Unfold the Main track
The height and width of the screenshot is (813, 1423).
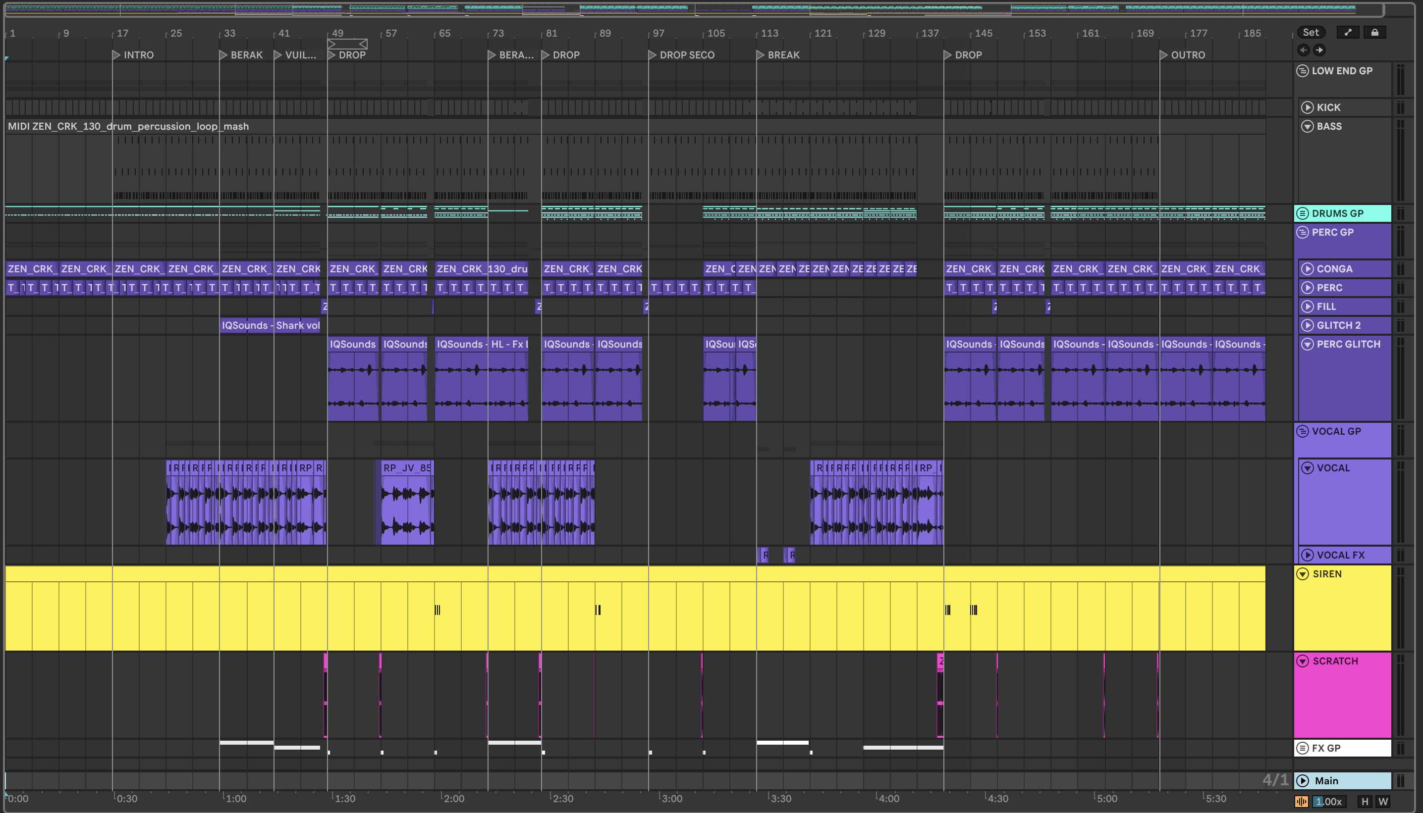(x=1302, y=781)
